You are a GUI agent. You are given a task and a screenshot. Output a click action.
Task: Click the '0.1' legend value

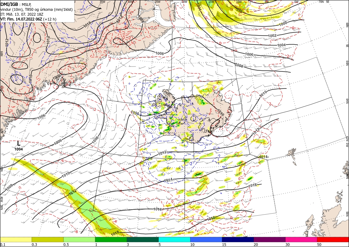[x=2, y=245]
